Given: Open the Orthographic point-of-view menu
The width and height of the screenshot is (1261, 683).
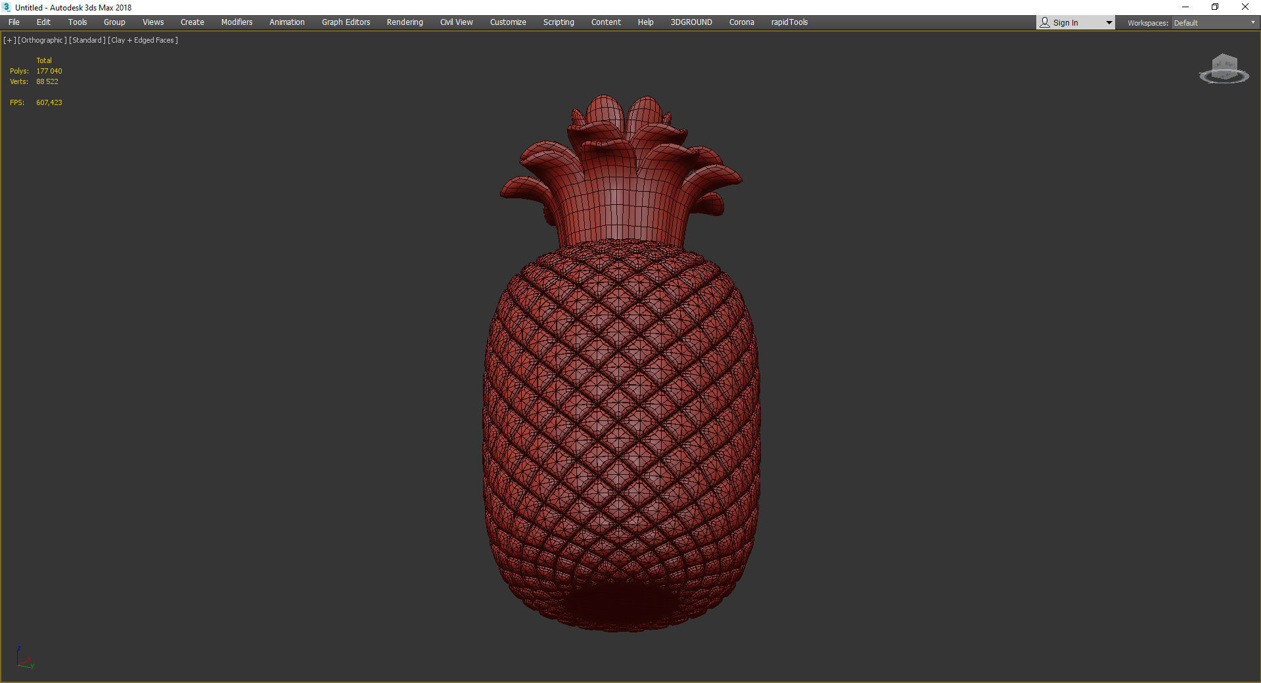Looking at the screenshot, I should tap(41, 40).
